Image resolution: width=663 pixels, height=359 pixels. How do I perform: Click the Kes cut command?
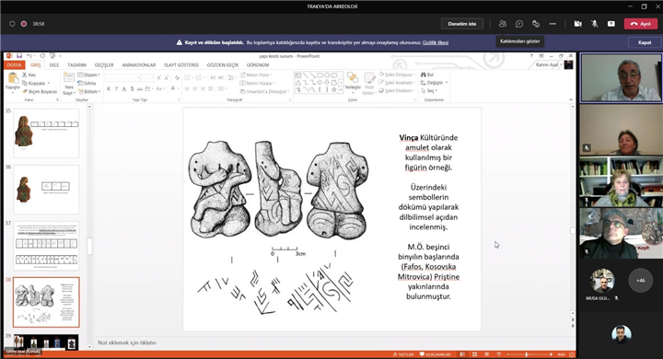pyautogui.click(x=29, y=75)
